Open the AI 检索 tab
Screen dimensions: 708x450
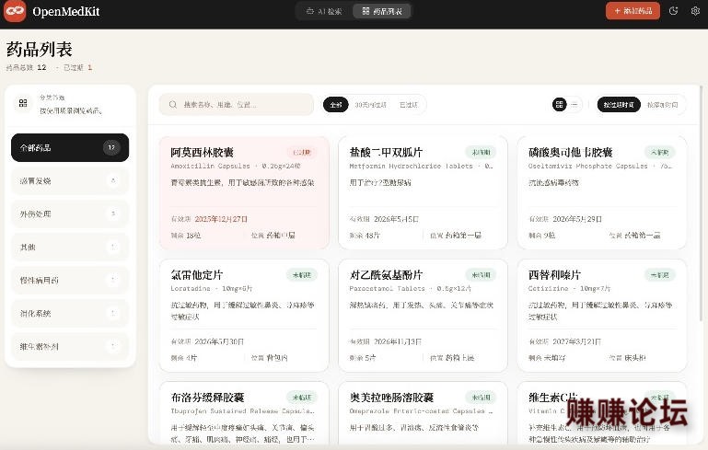pos(324,11)
